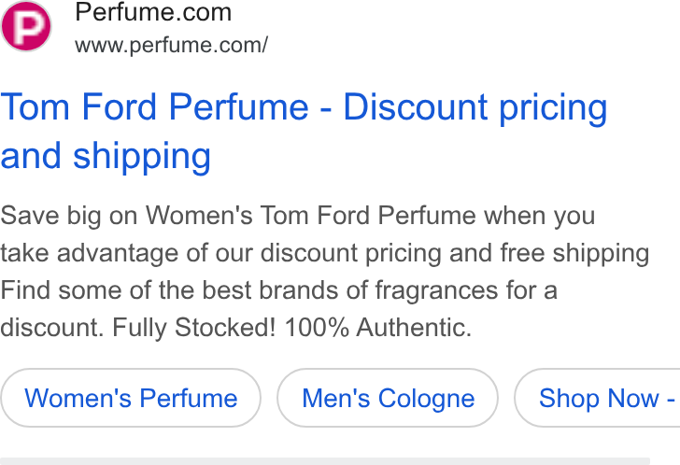This screenshot has height=465, width=680.
Task: Select the Women's Perfume chip
Action: 131,398
